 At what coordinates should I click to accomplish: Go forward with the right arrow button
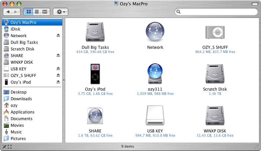(16, 12)
